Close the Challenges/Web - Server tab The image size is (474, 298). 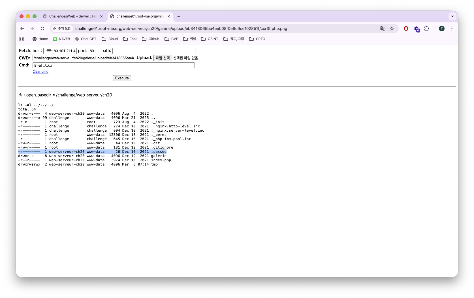click(101, 16)
